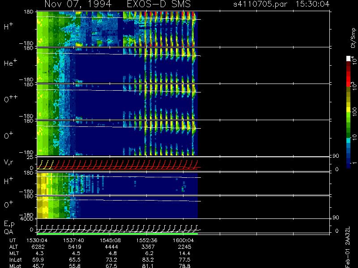This screenshot has height=268, width=358.
Task: Click the InLat value '83.2'
Action: [148, 260]
